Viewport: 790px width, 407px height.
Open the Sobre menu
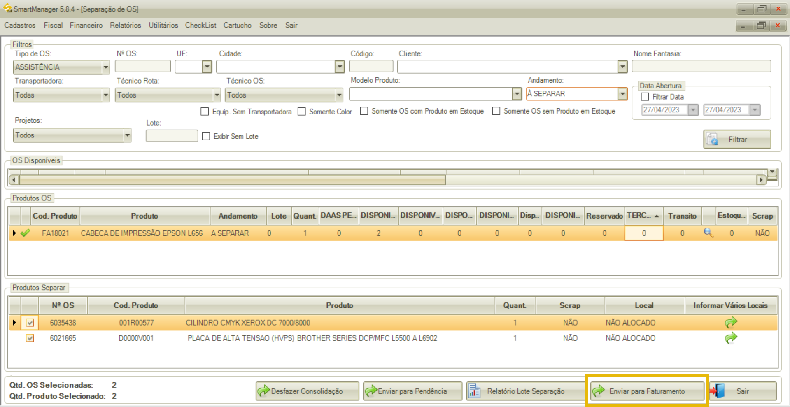click(x=268, y=25)
